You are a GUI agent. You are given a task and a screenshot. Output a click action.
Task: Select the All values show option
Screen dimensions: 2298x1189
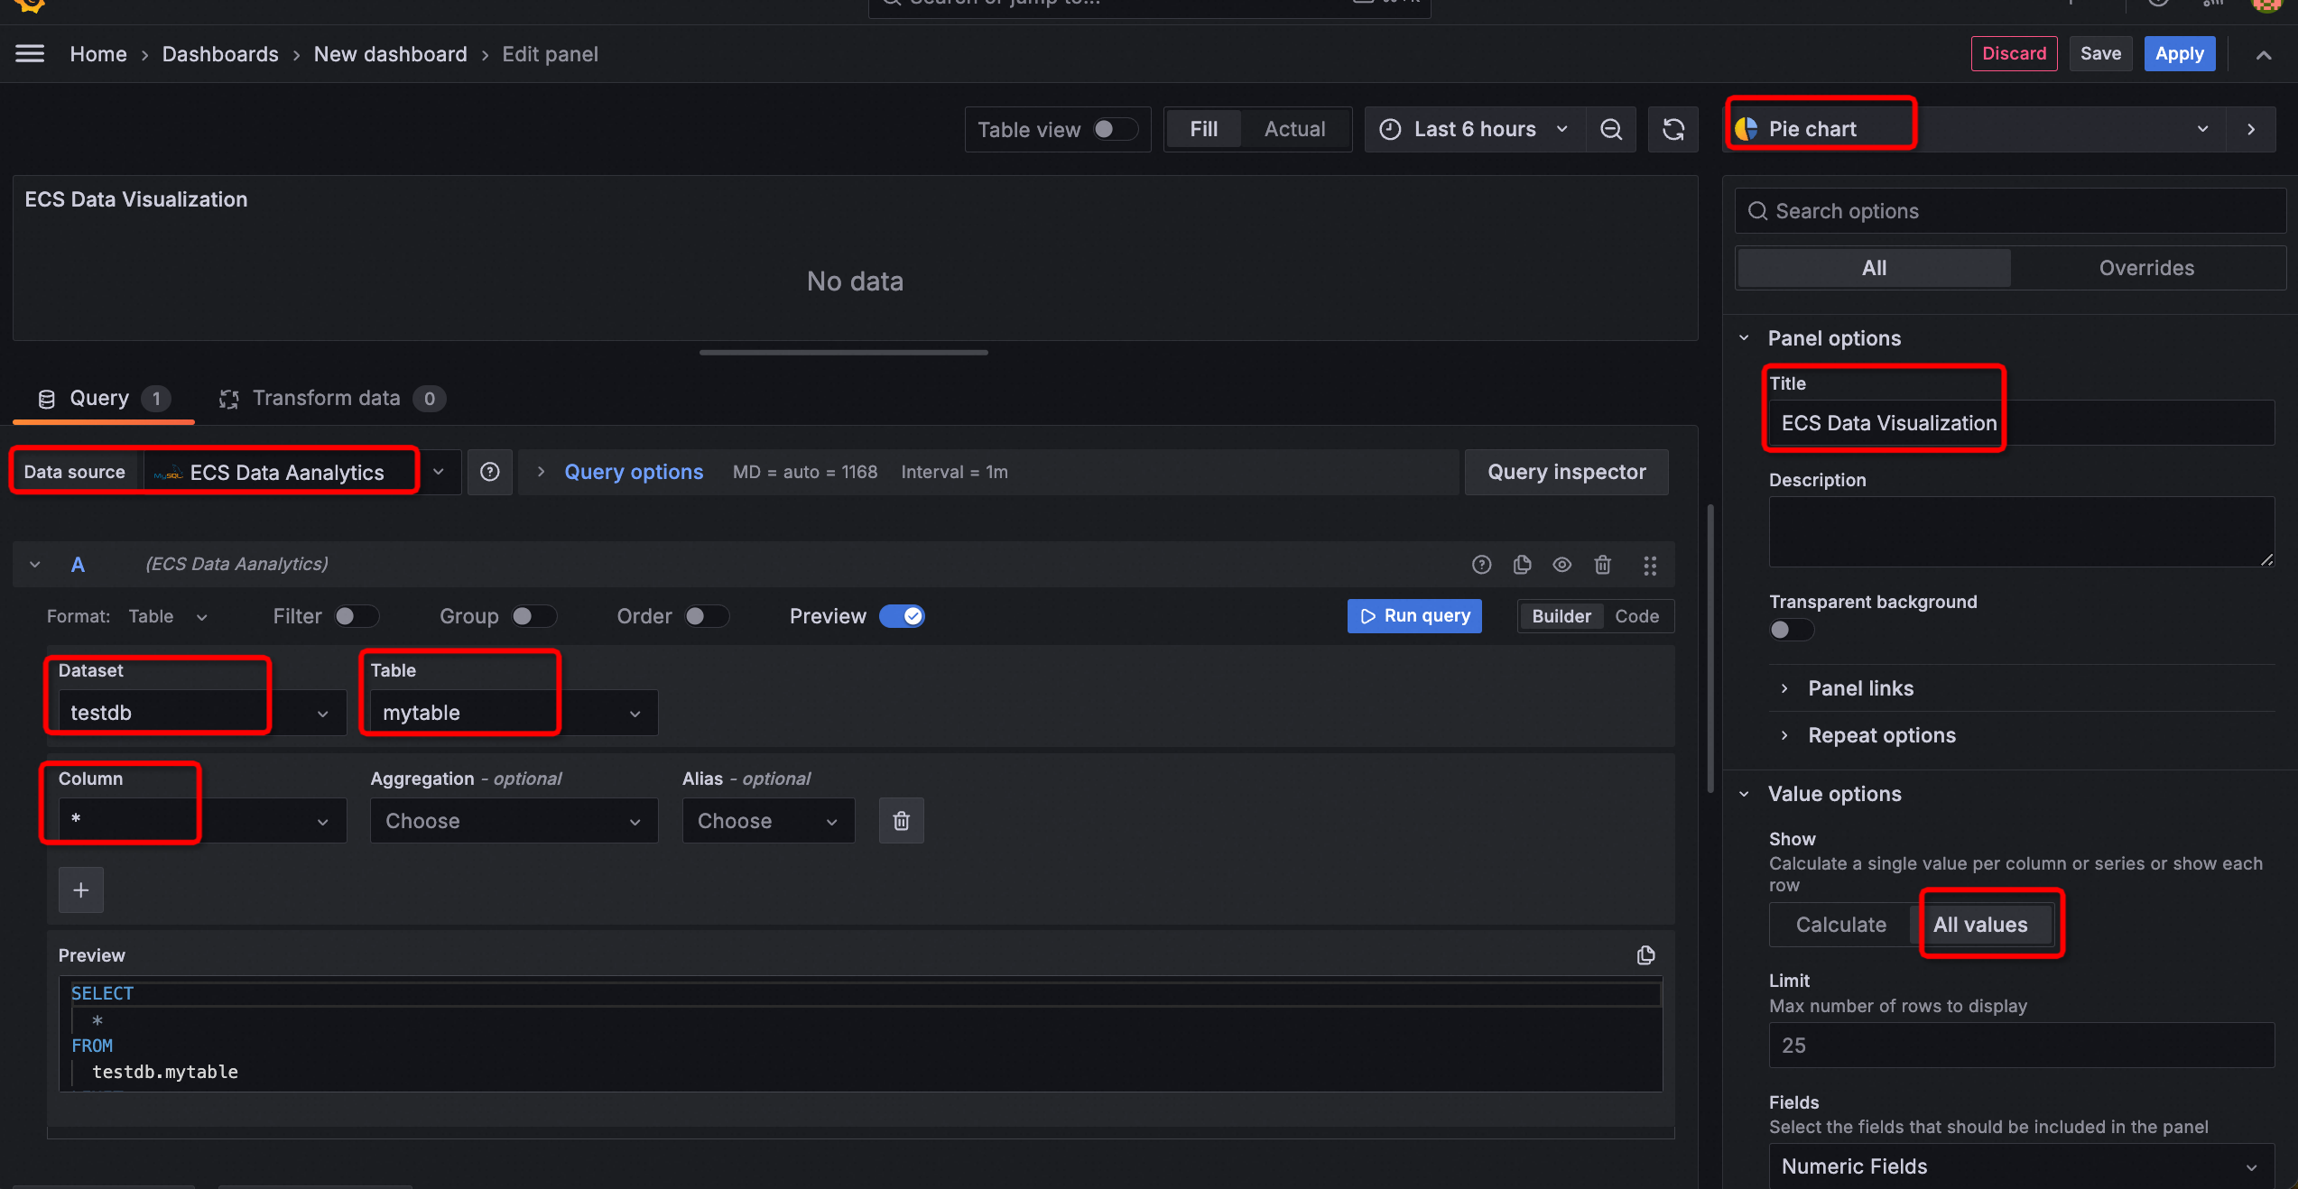click(1980, 925)
